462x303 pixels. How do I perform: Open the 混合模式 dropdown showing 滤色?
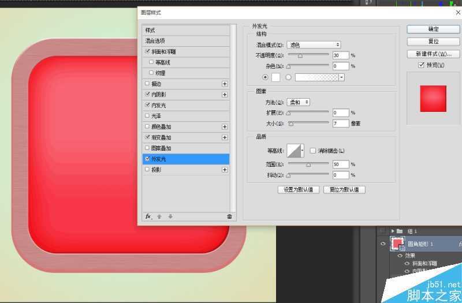[x=314, y=45]
